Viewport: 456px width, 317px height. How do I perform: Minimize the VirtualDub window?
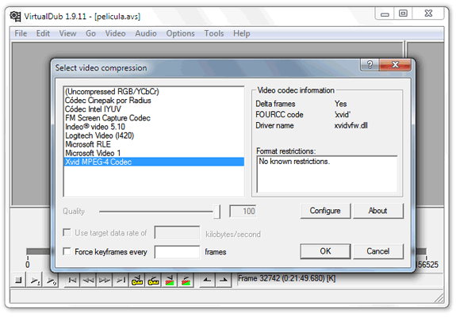point(385,13)
